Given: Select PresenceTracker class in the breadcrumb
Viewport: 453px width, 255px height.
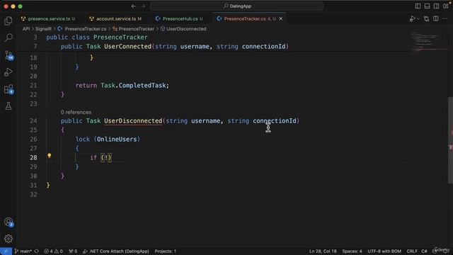Looking at the screenshot, I should 134,29.
